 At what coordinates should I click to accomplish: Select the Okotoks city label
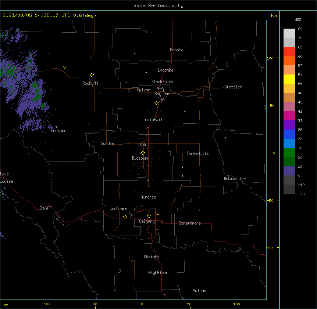pos(152,257)
